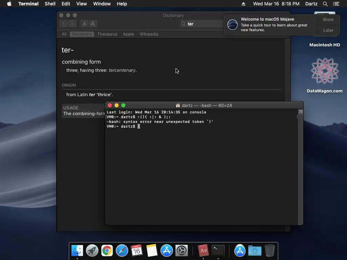Click the macOS Mojave notification icon
The width and height of the screenshot is (347, 260).
pos(232,24)
